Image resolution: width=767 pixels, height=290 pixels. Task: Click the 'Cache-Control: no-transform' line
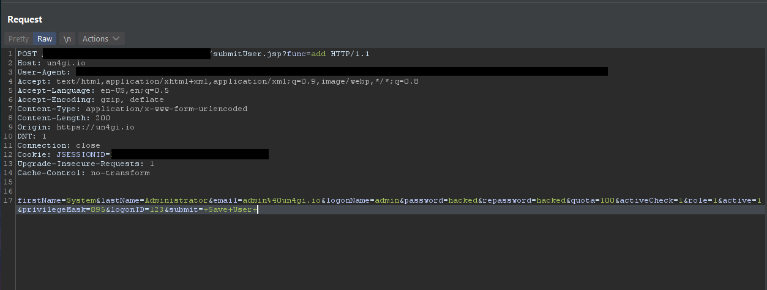(83, 173)
